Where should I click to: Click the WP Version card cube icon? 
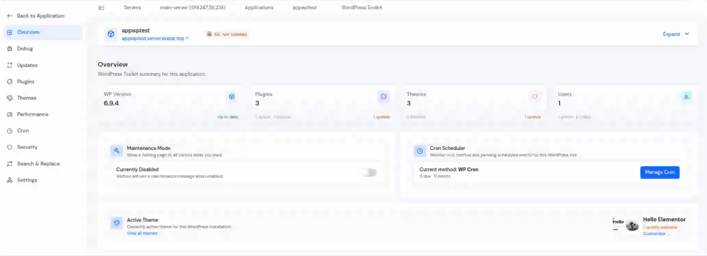click(x=232, y=97)
